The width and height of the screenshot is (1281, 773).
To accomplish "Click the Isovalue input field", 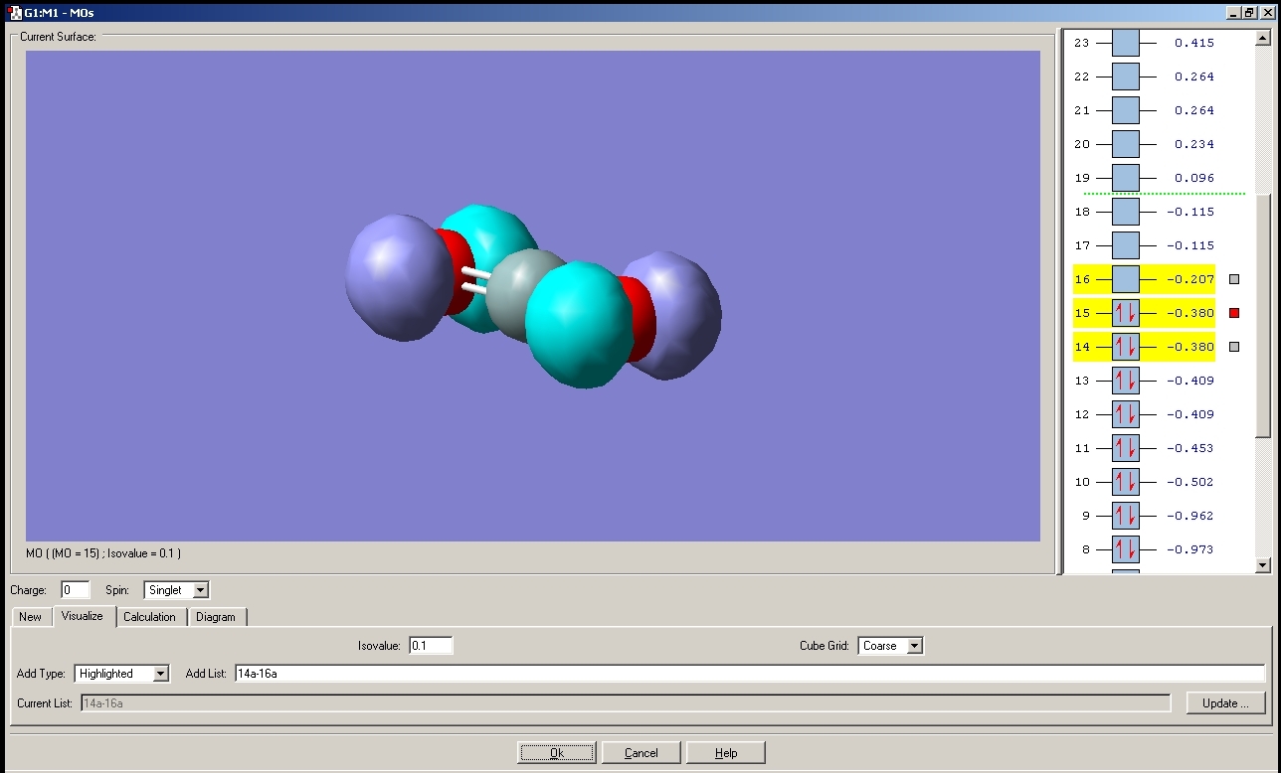I will click(431, 646).
